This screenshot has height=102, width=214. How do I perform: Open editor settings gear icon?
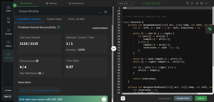click(x=197, y=3)
